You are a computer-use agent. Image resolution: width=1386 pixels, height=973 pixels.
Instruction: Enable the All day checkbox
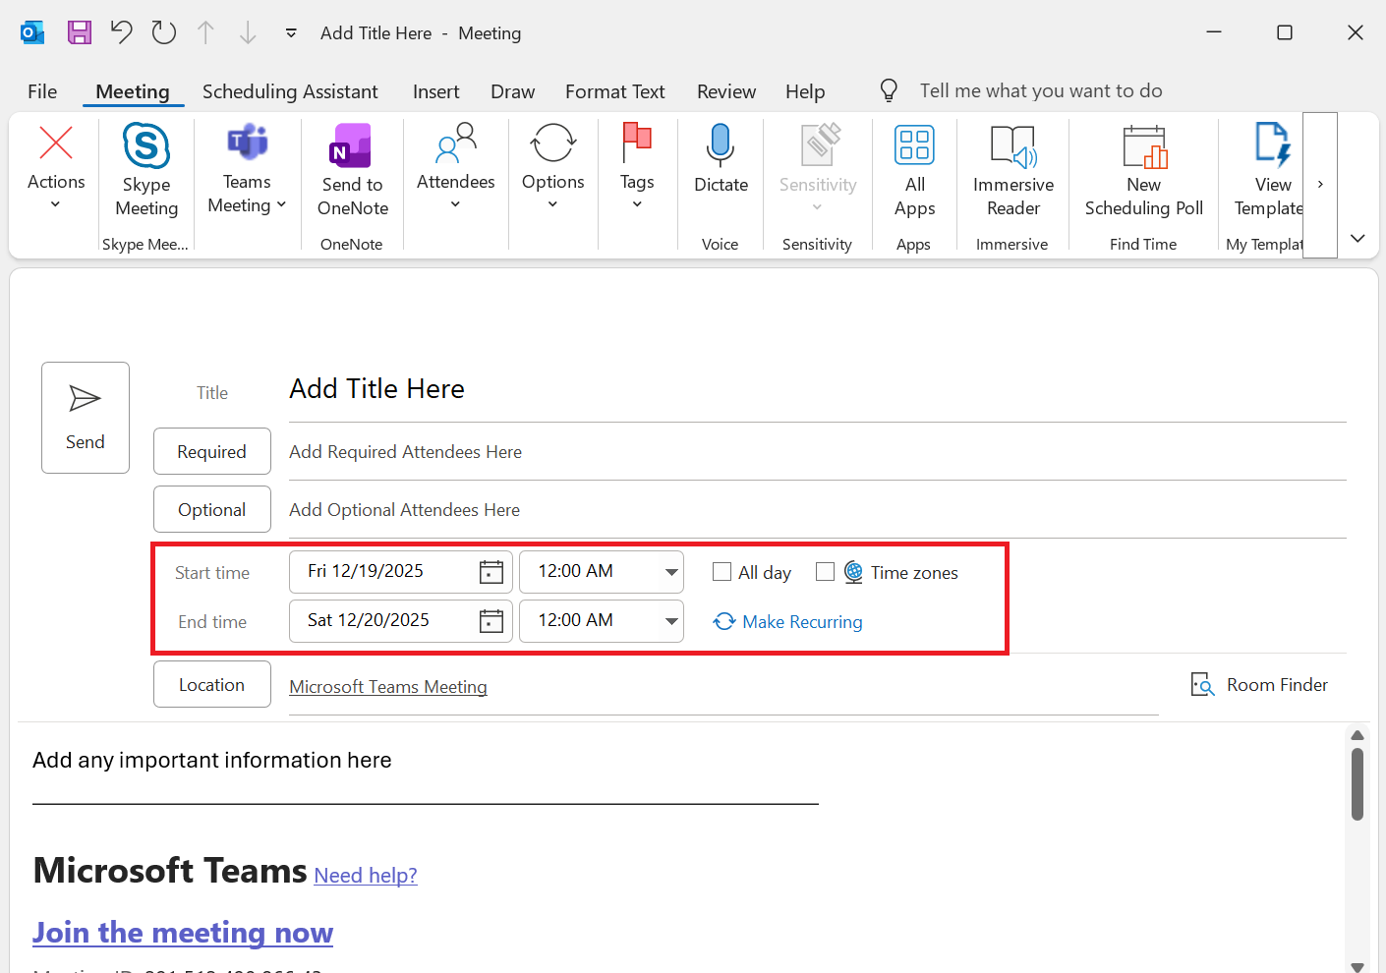[x=722, y=572]
